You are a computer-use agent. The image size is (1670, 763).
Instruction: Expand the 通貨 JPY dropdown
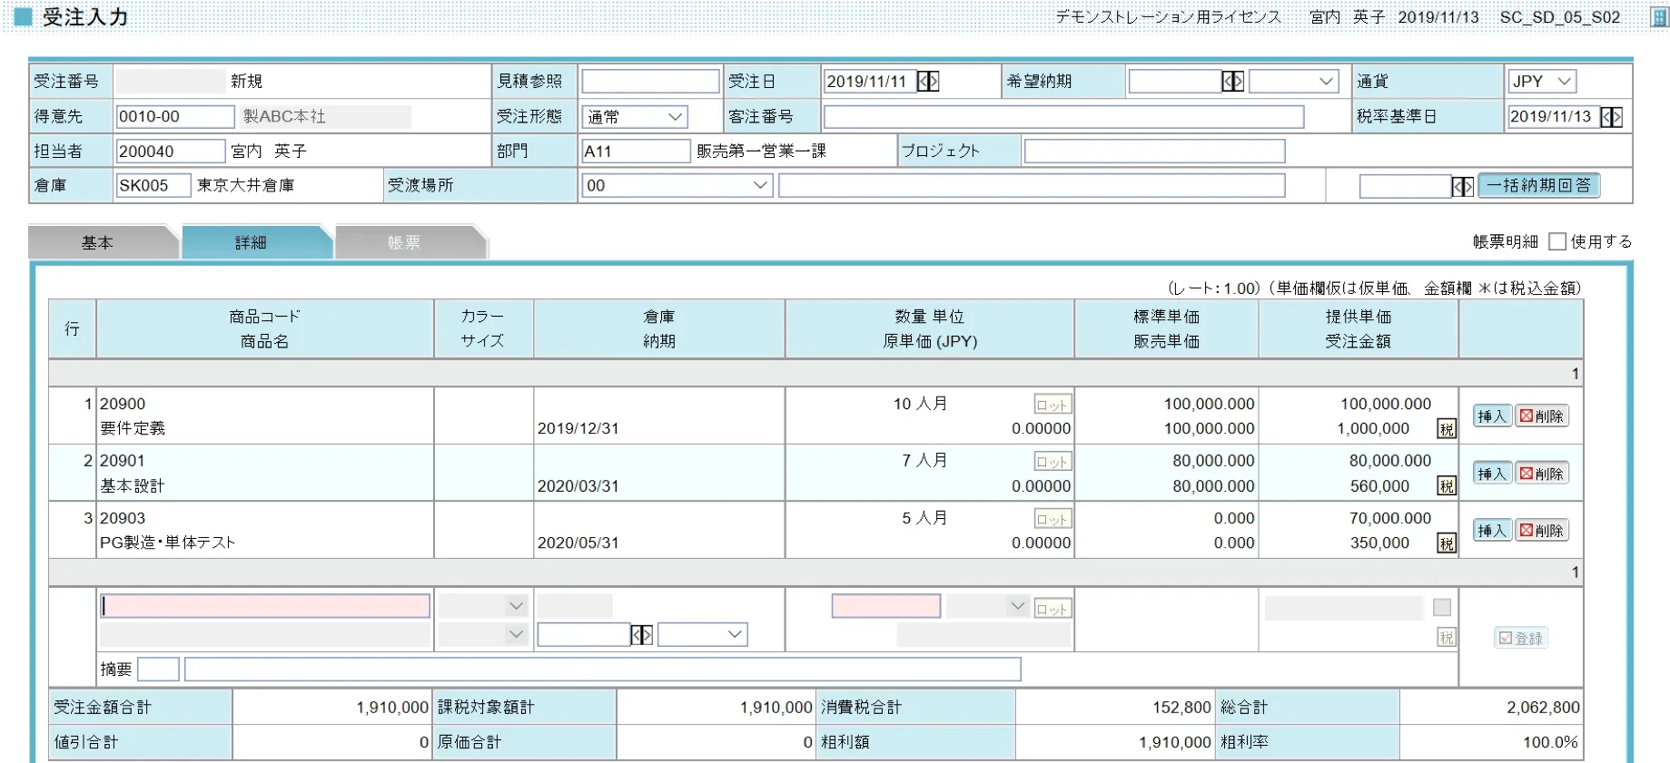tap(1542, 82)
